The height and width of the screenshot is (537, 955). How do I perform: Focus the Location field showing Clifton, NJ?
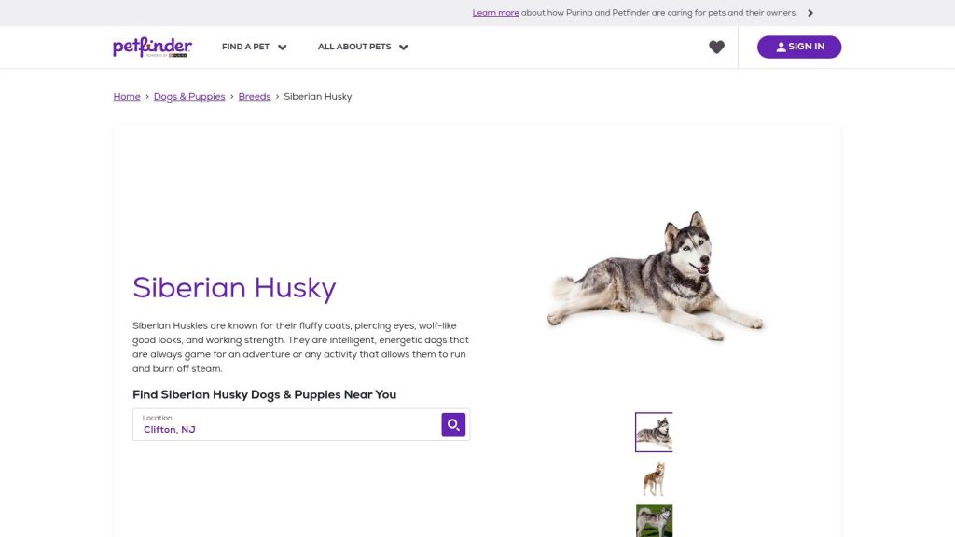[287, 424]
